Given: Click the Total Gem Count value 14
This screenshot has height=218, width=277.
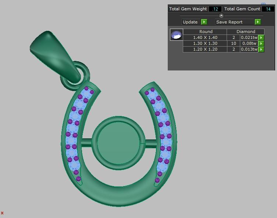Looking at the screenshot, I should [x=268, y=9].
